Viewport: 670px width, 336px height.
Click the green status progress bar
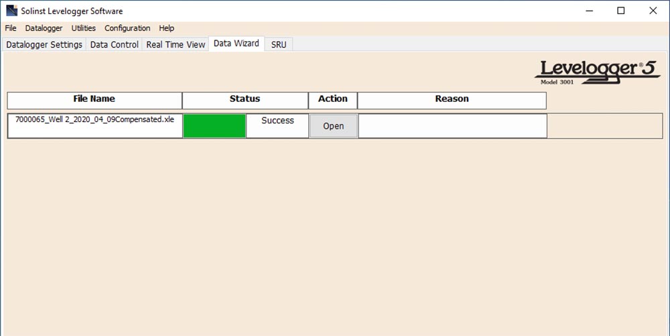(214, 126)
